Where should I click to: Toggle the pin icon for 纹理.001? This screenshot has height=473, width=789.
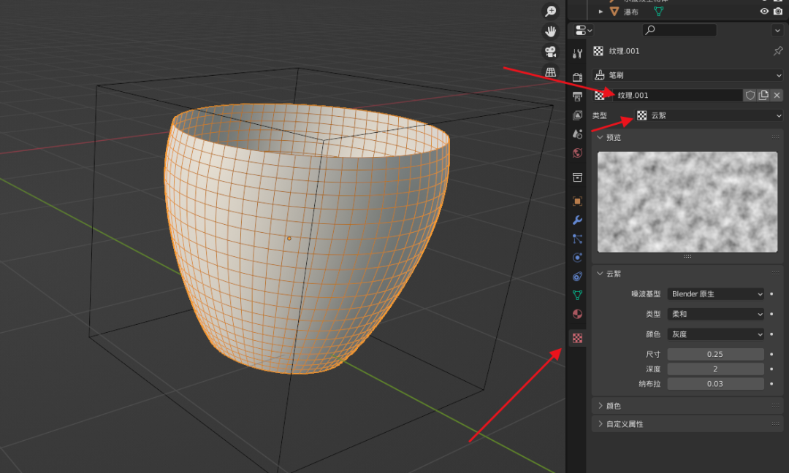pyautogui.click(x=778, y=51)
